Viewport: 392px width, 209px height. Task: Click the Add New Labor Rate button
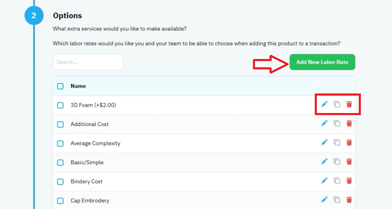coord(322,62)
